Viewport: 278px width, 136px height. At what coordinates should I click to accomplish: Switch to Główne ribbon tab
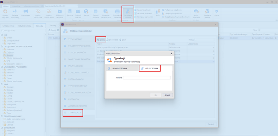(6, 6)
